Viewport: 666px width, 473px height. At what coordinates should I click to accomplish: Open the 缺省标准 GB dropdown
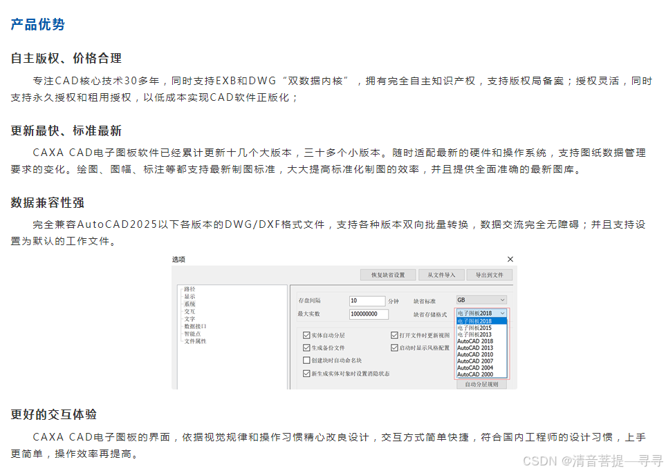pyautogui.click(x=481, y=300)
